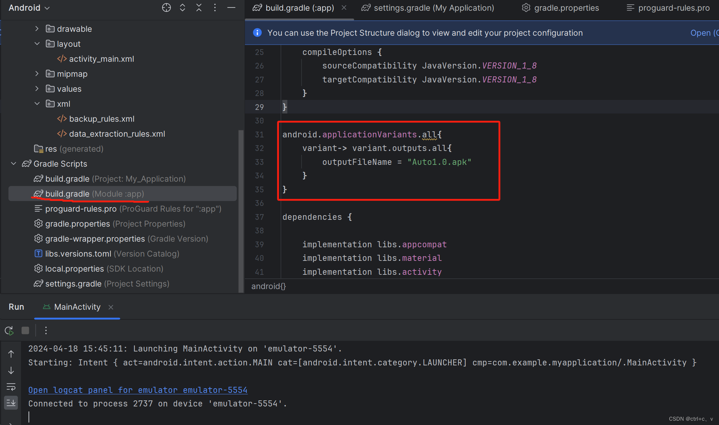The height and width of the screenshot is (425, 719).
Task: Select proguard-rules.pro in Gradle Scripts
Action: (128, 209)
